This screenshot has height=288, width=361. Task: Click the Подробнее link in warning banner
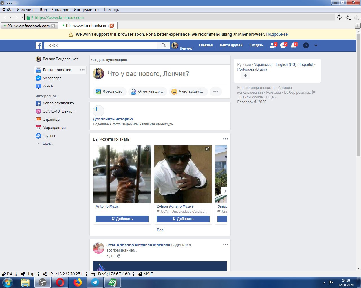(277, 34)
